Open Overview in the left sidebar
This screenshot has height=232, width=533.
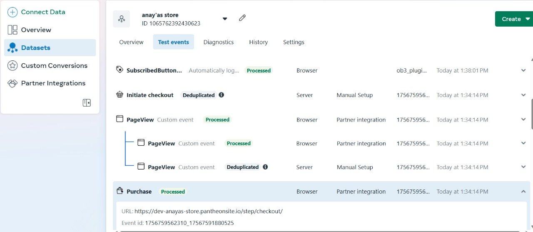pos(36,30)
